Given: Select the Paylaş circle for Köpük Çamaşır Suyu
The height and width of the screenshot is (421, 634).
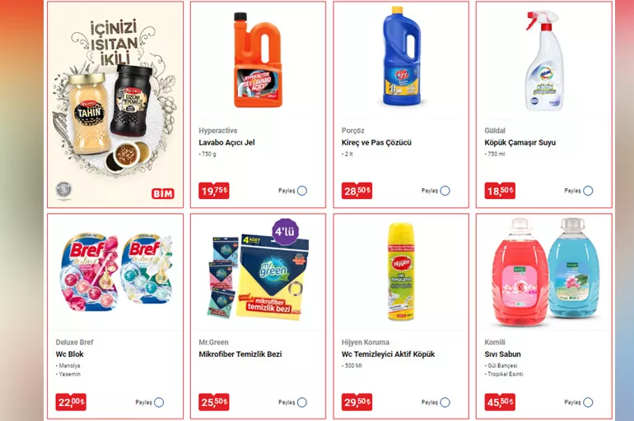Looking at the screenshot, I should pyautogui.click(x=589, y=191).
